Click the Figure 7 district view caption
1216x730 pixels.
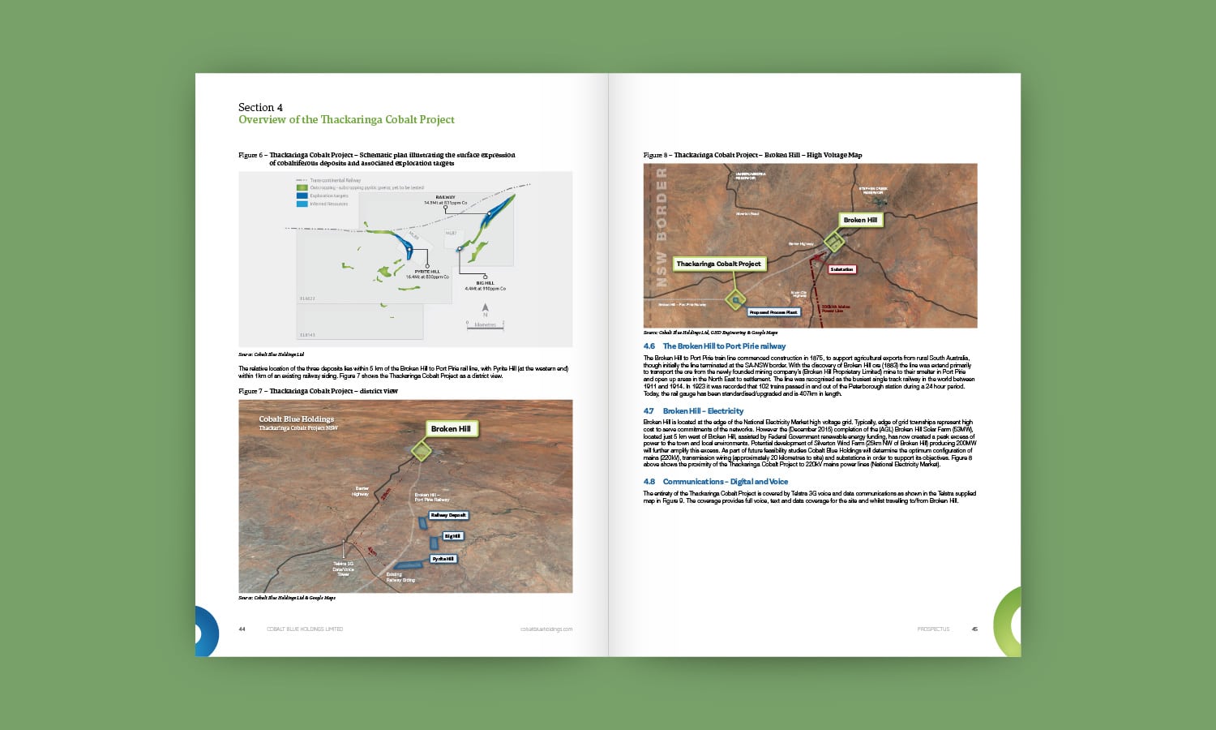318,391
